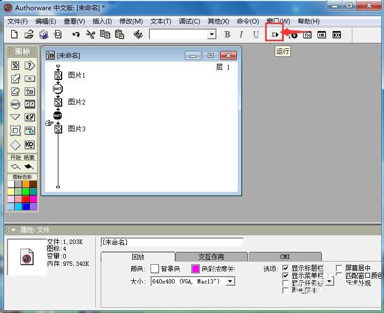Collapse the 属性: 文件 panel triangle
The width and height of the screenshot is (384, 313).
click(x=13, y=230)
